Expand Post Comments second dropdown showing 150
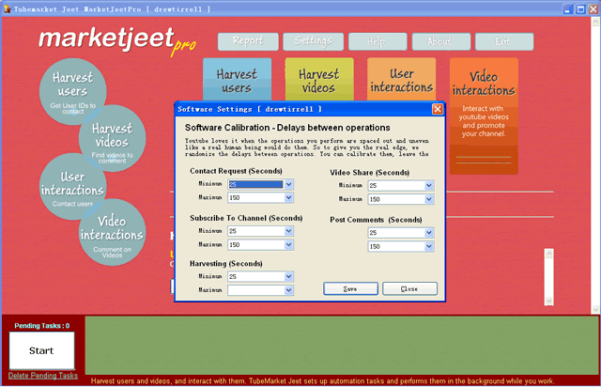This screenshot has width=601, height=387. coord(429,247)
